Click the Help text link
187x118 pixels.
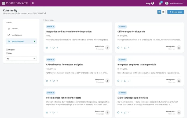click(x=148, y=3)
